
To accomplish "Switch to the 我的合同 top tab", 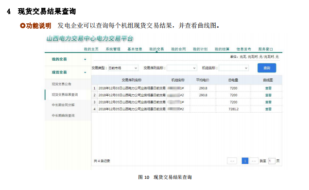I will (178, 49).
